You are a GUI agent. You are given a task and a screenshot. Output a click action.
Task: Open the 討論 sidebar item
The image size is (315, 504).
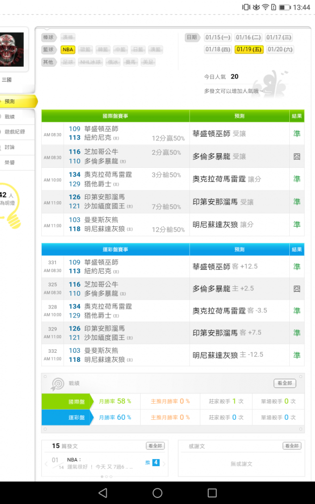click(17, 147)
